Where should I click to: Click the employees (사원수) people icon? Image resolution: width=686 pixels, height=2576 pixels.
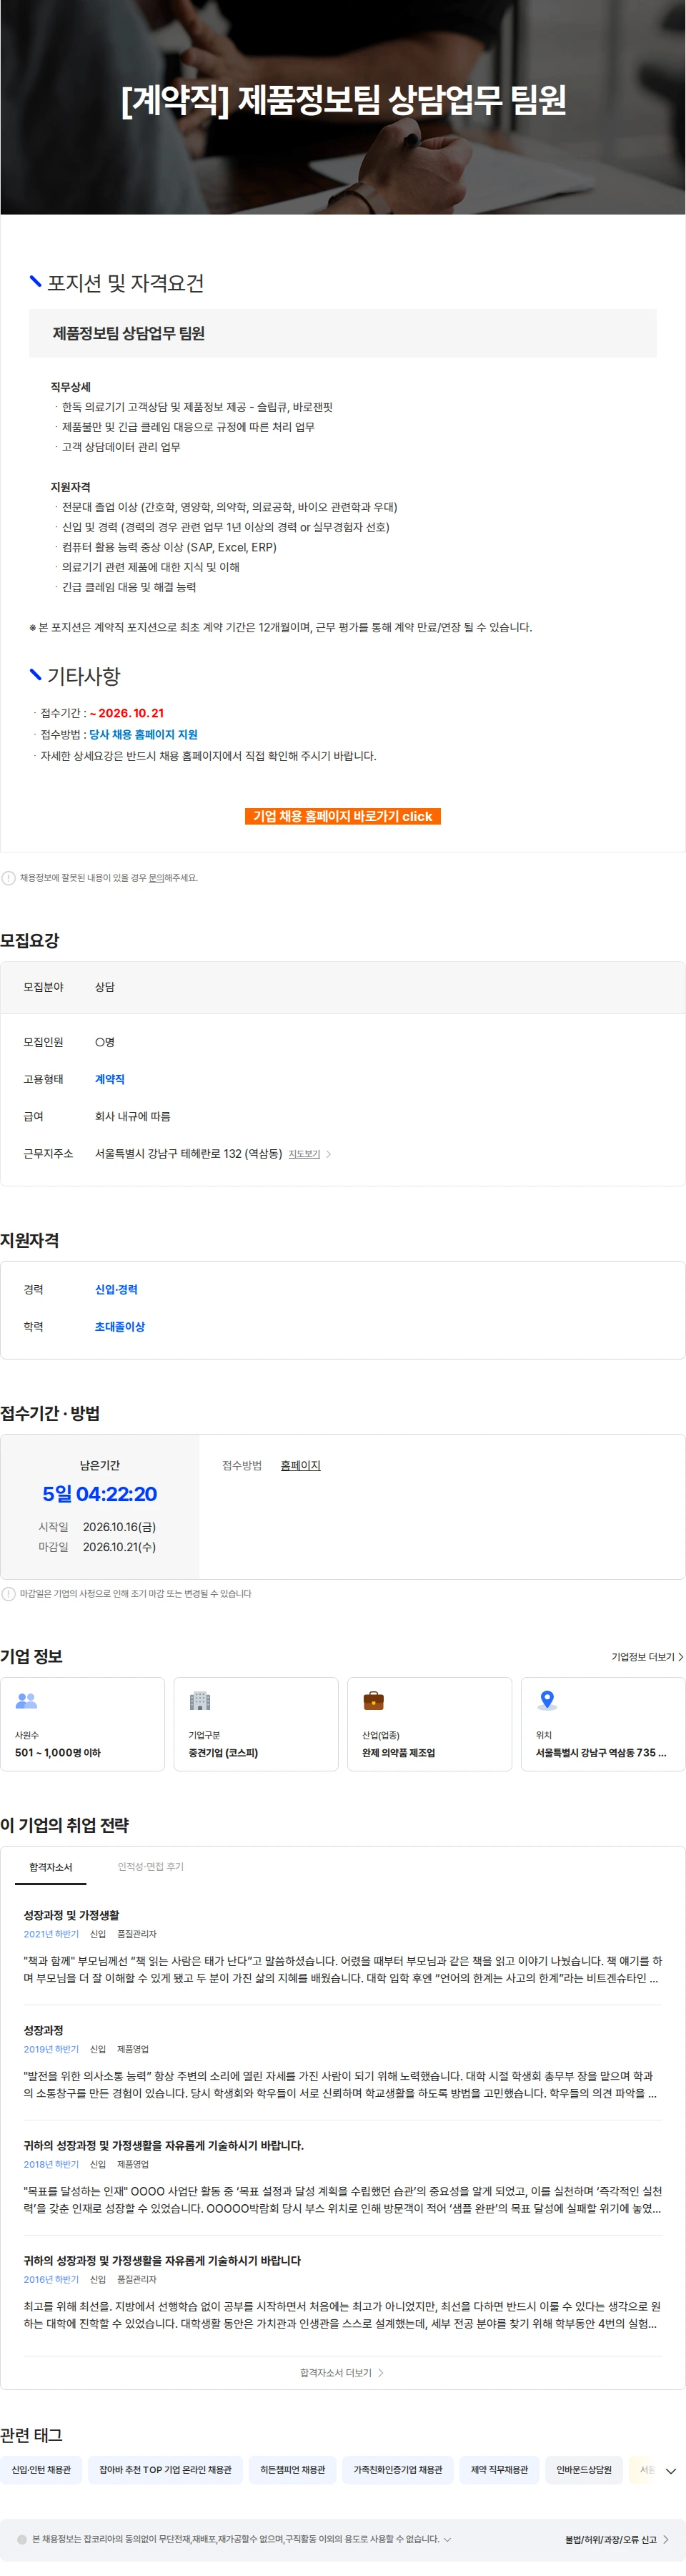(27, 1700)
